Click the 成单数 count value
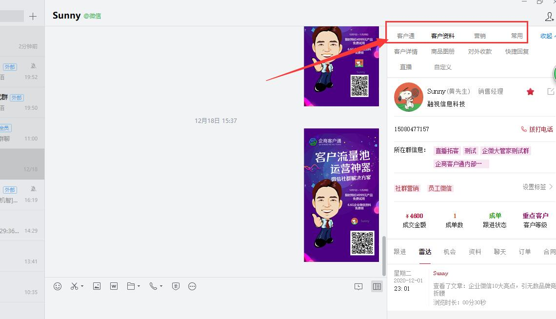The width and height of the screenshot is (556, 319). coord(455,216)
